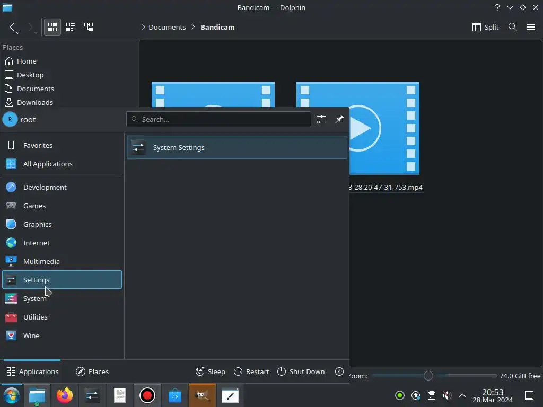Select Wine category

point(62,335)
